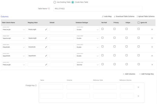The width and height of the screenshot is (157, 104).
Task: Check Not Null for SepalWidth row
Action: tap(102, 55)
